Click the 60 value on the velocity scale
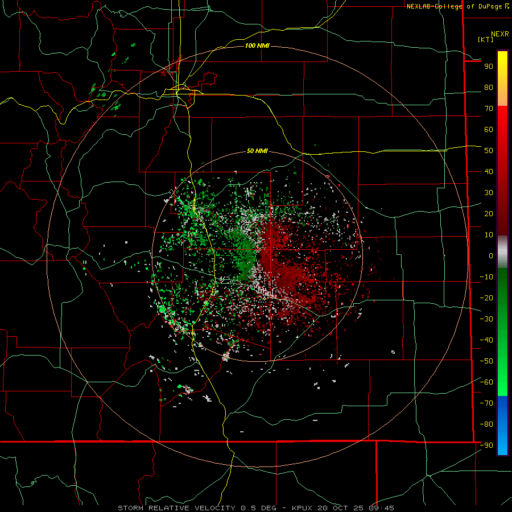 tap(489, 129)
